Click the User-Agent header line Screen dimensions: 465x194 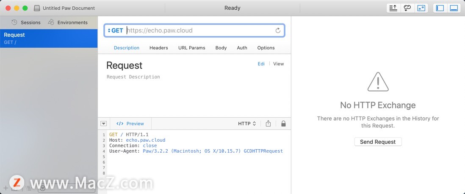pyautogui.click(x=196, y=151)
